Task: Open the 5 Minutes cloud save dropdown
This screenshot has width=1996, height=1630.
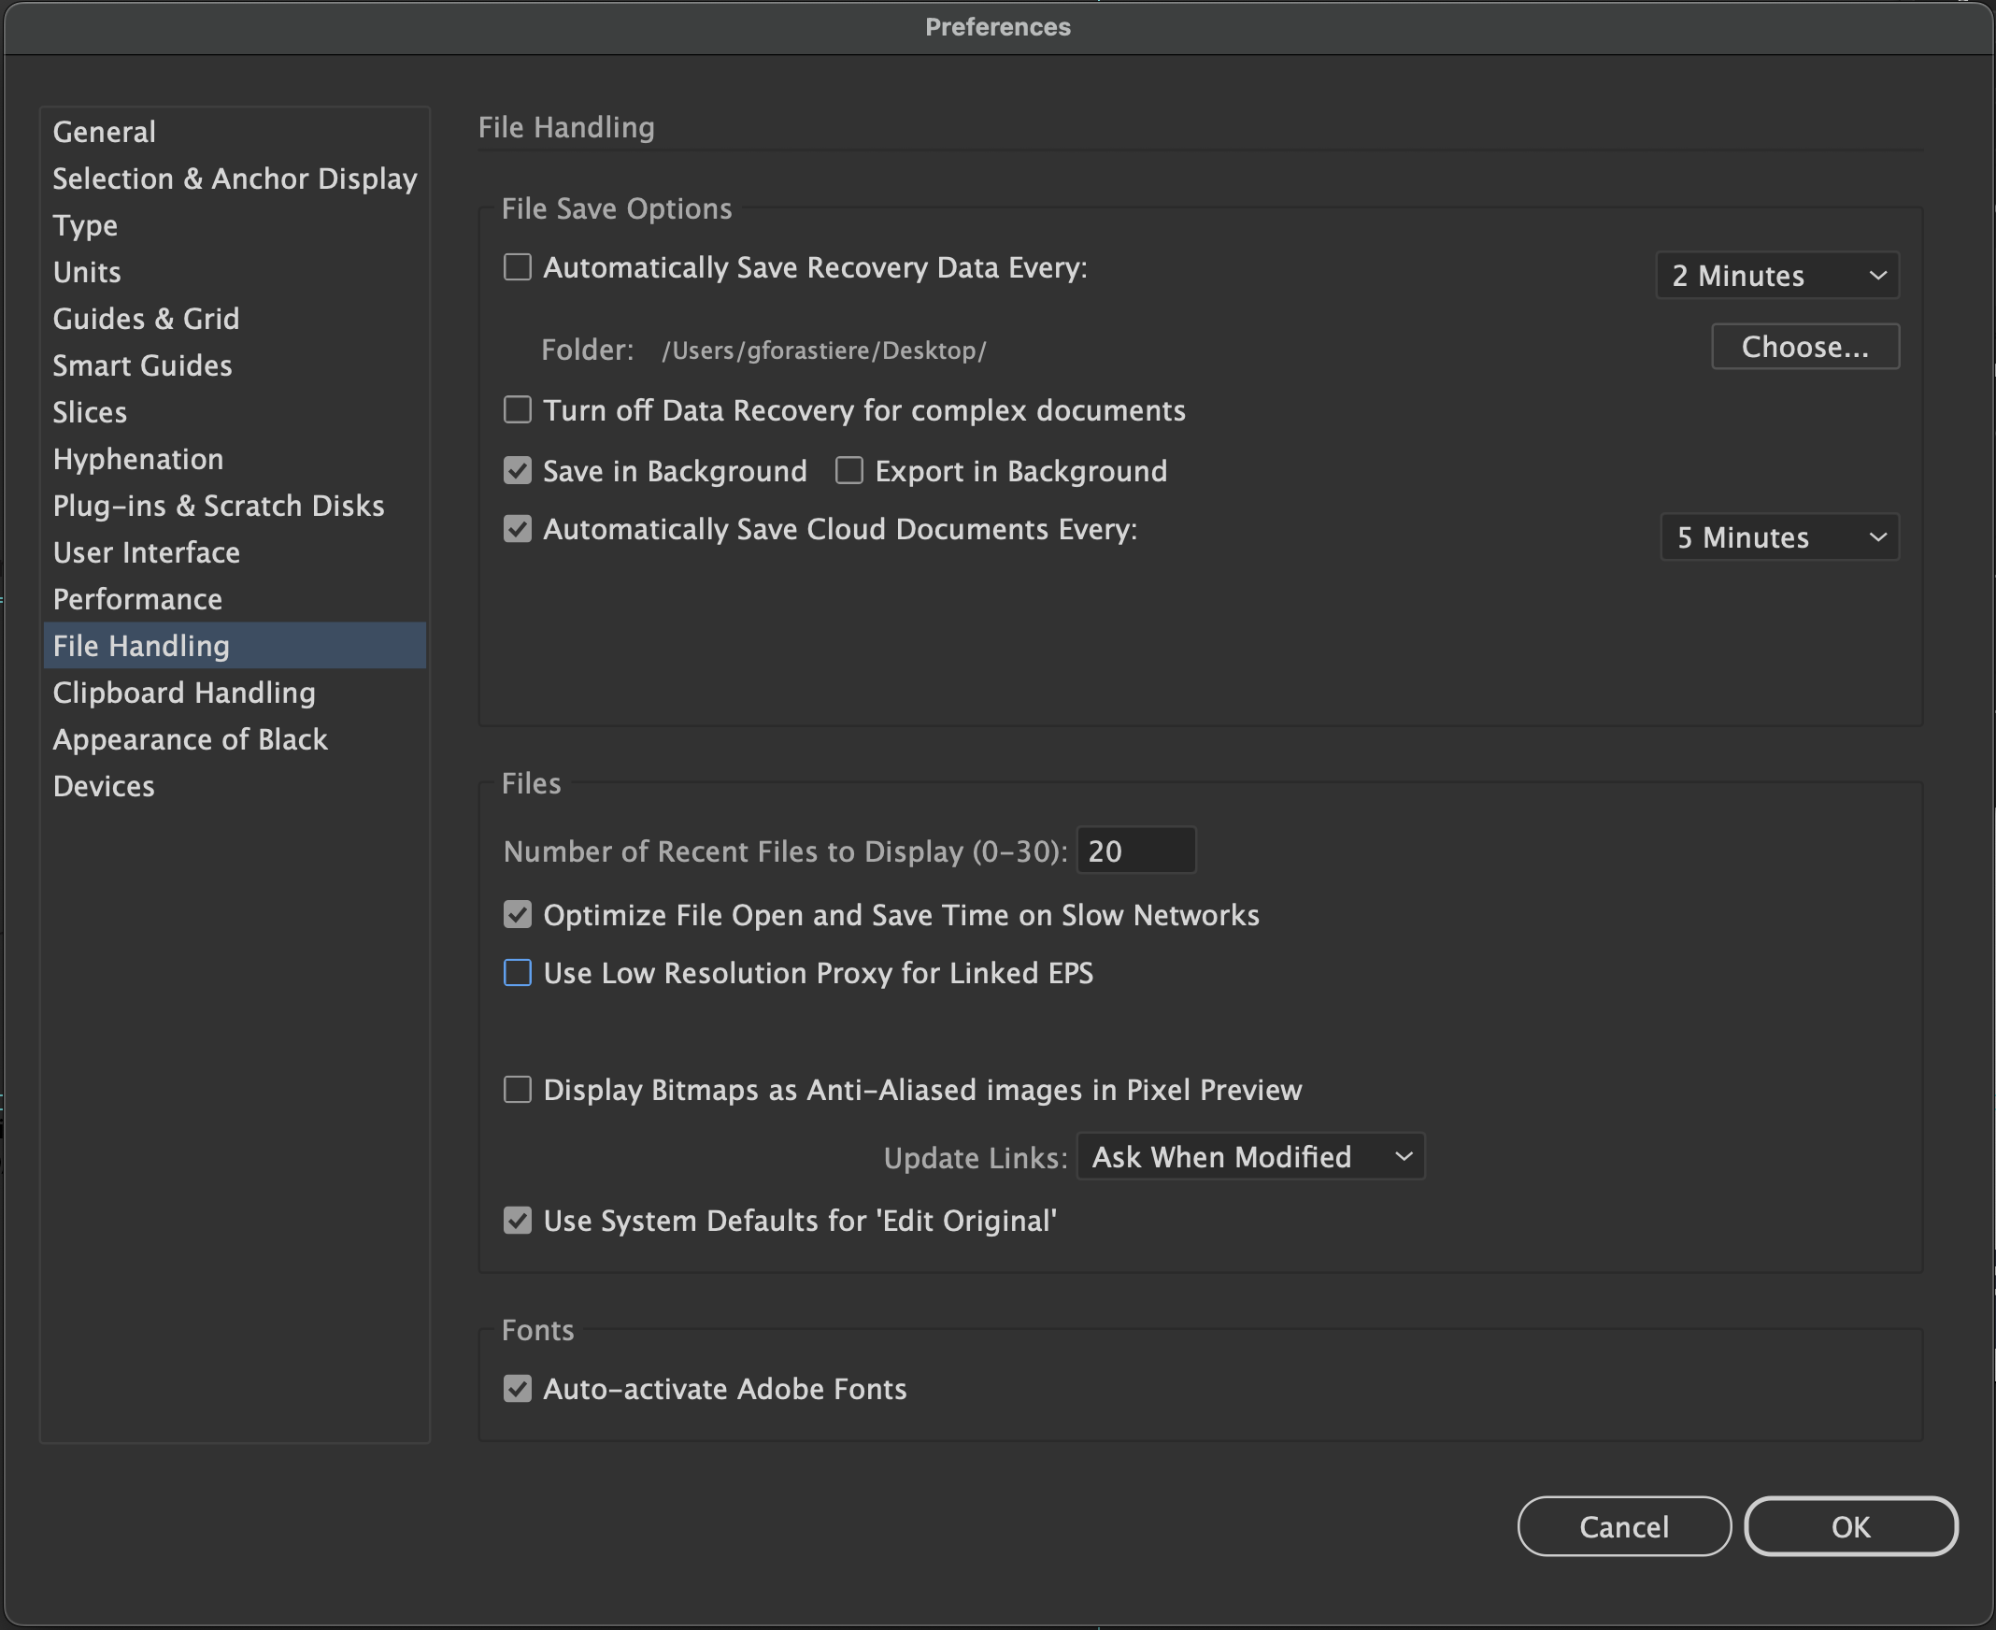Action: 1779,537
